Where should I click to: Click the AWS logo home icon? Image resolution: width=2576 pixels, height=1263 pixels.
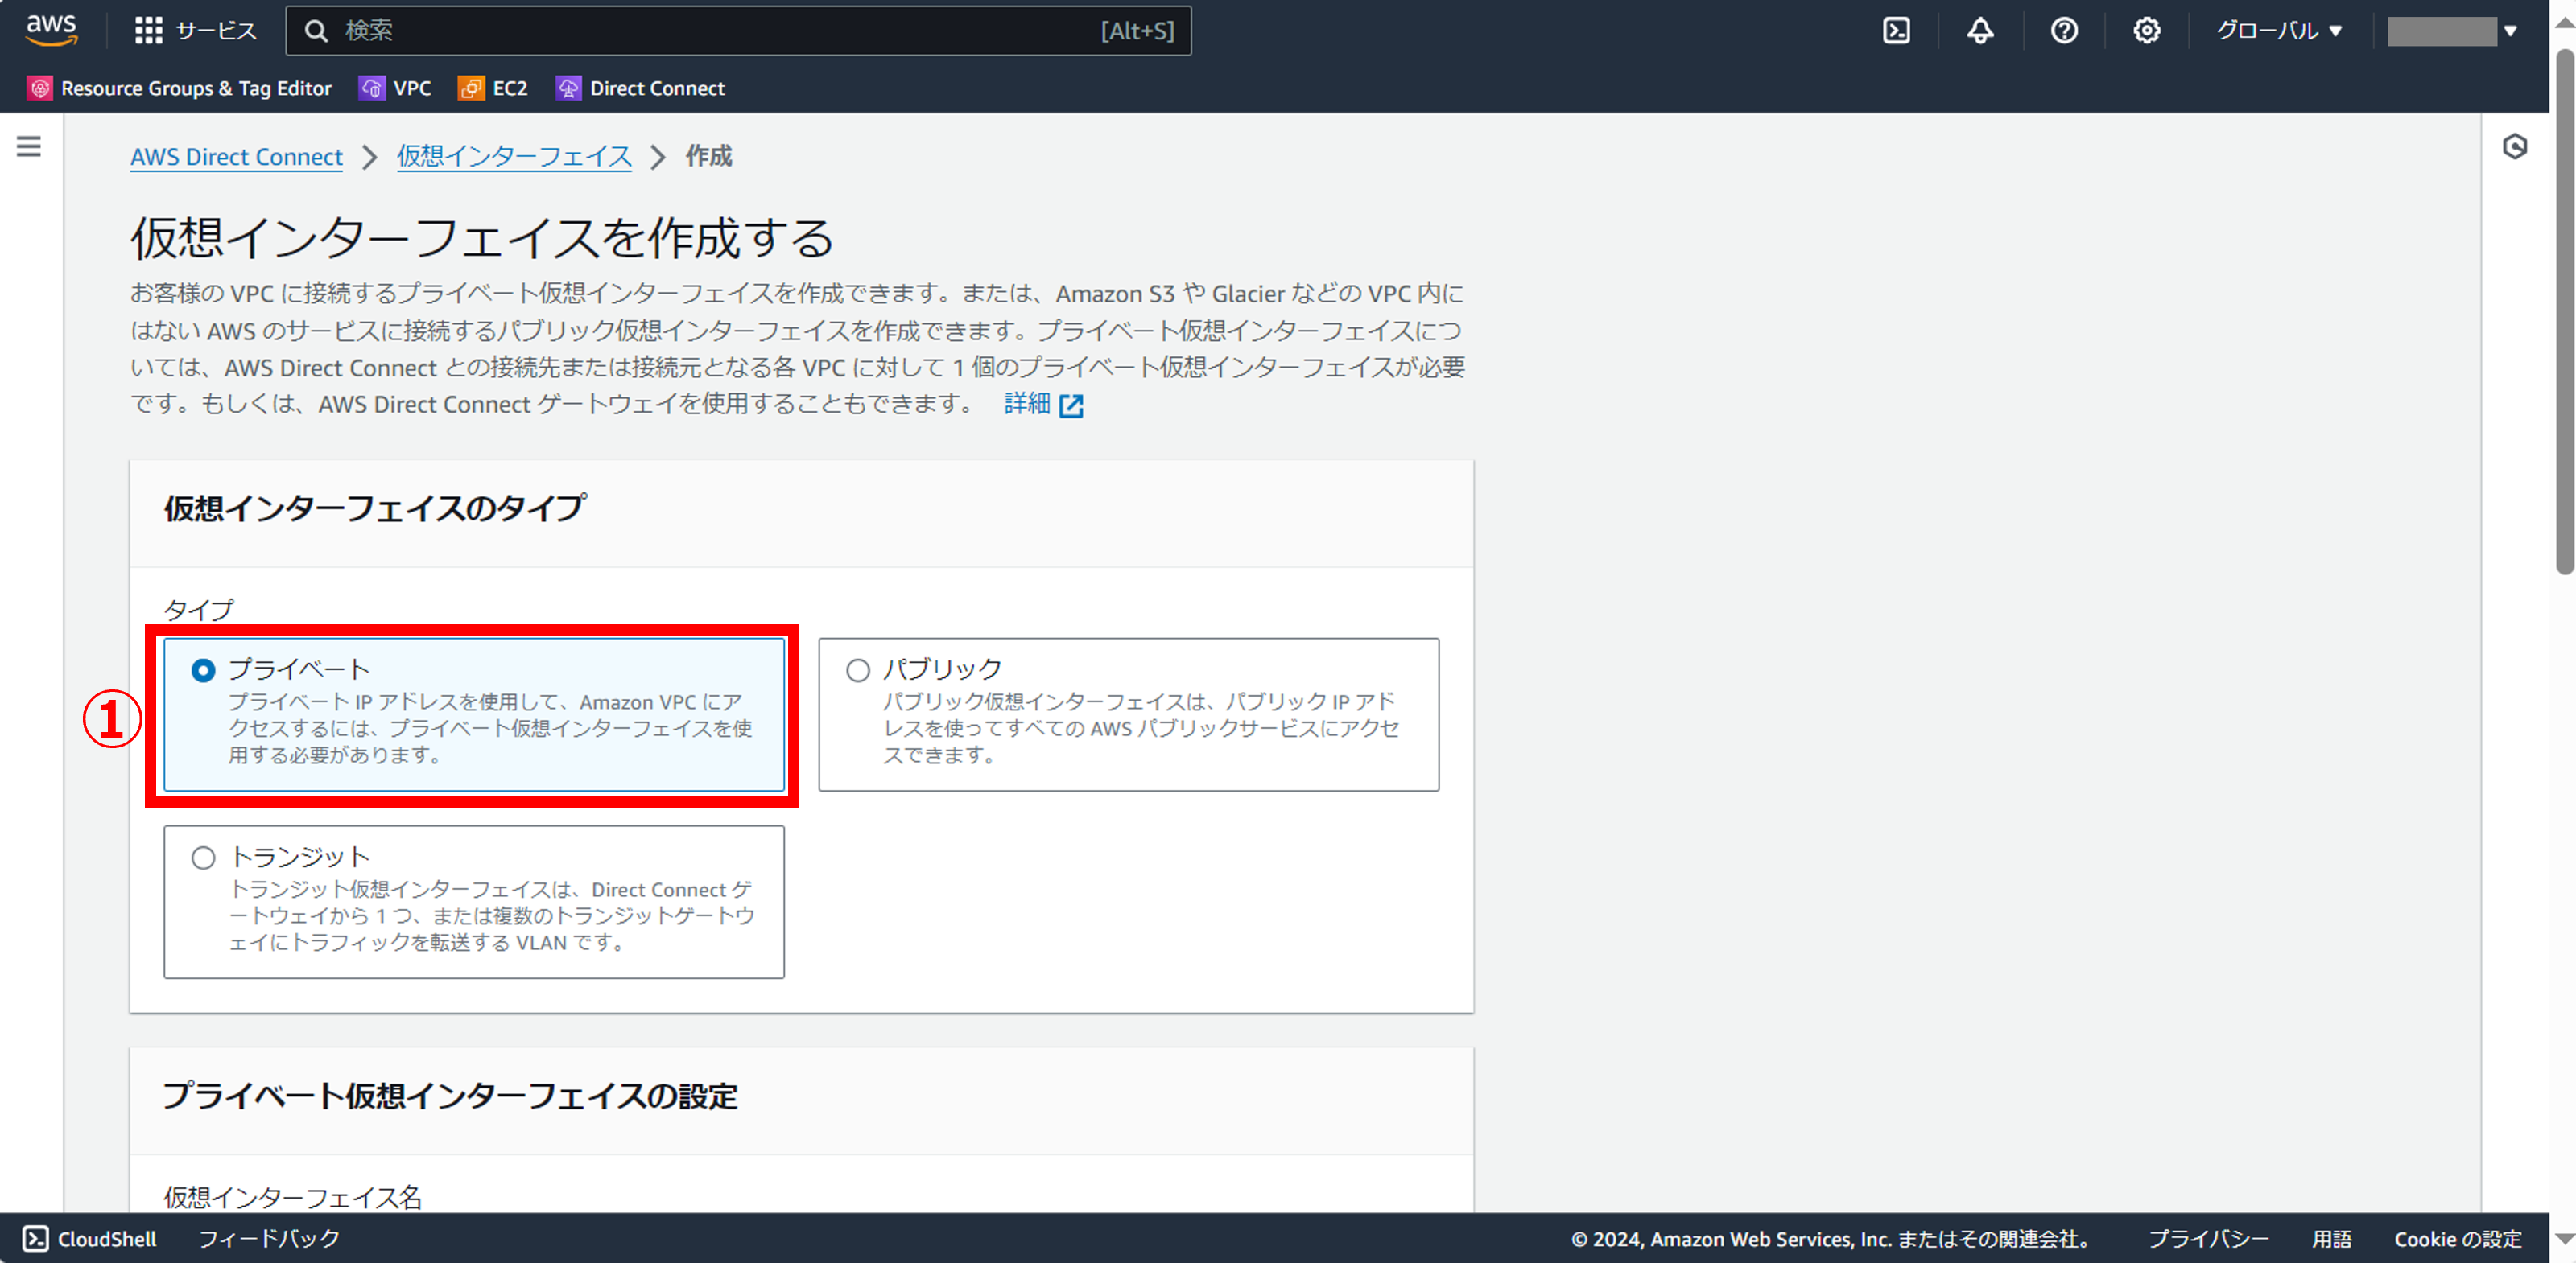[51, 30]
